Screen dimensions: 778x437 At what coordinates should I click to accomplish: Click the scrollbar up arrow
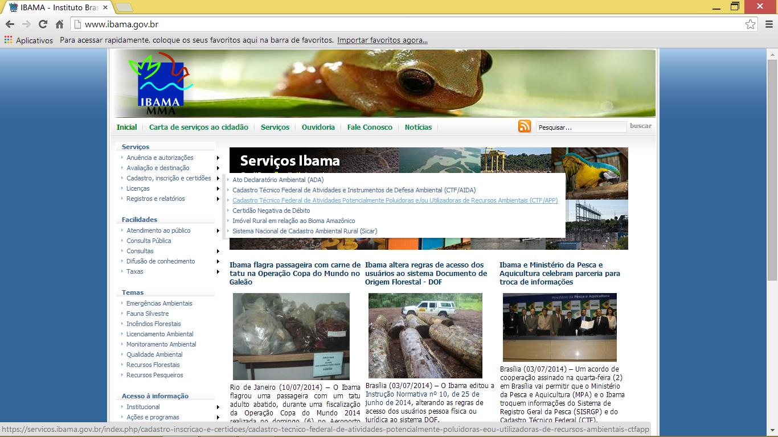[772, 54]
